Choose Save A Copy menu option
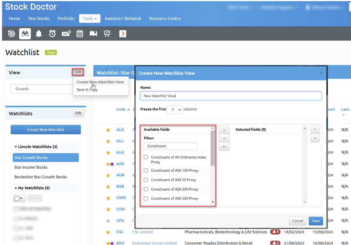The image size is (351, 245). [87, 90]
